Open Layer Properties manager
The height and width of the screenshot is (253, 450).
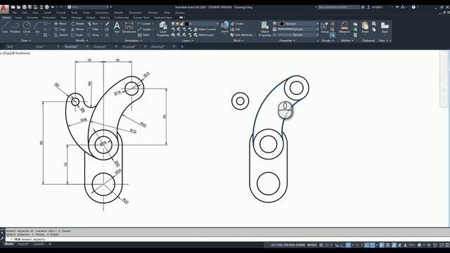click(163, 30)
